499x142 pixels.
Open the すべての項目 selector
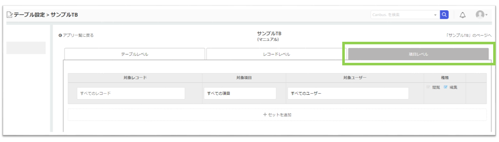[240, 93]
